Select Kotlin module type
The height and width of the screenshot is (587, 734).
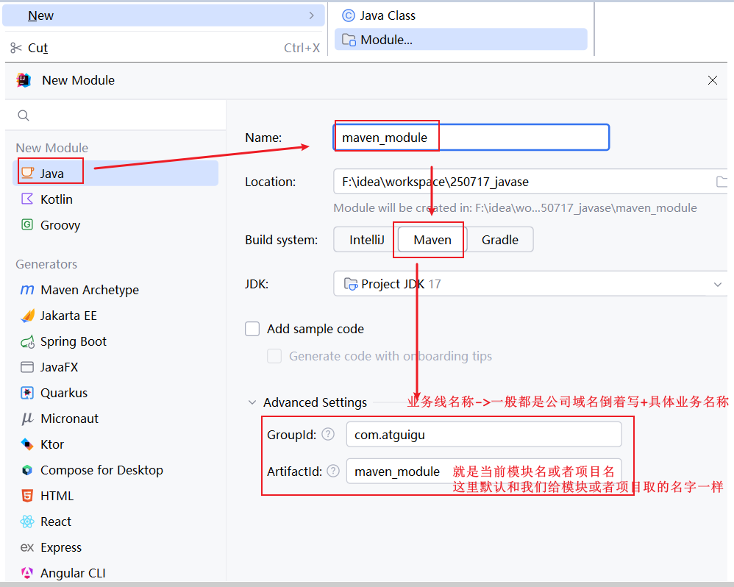[x=115, y=199]
